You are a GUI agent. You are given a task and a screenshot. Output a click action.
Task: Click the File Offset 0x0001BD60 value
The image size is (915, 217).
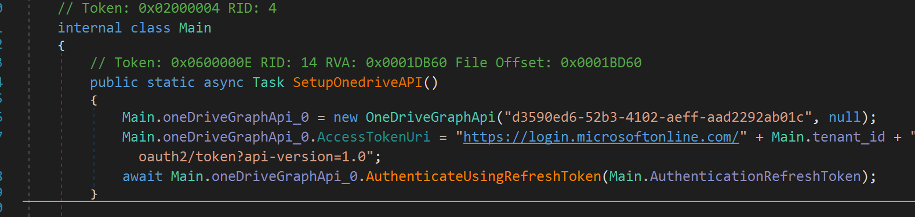[x=601, y=63]
